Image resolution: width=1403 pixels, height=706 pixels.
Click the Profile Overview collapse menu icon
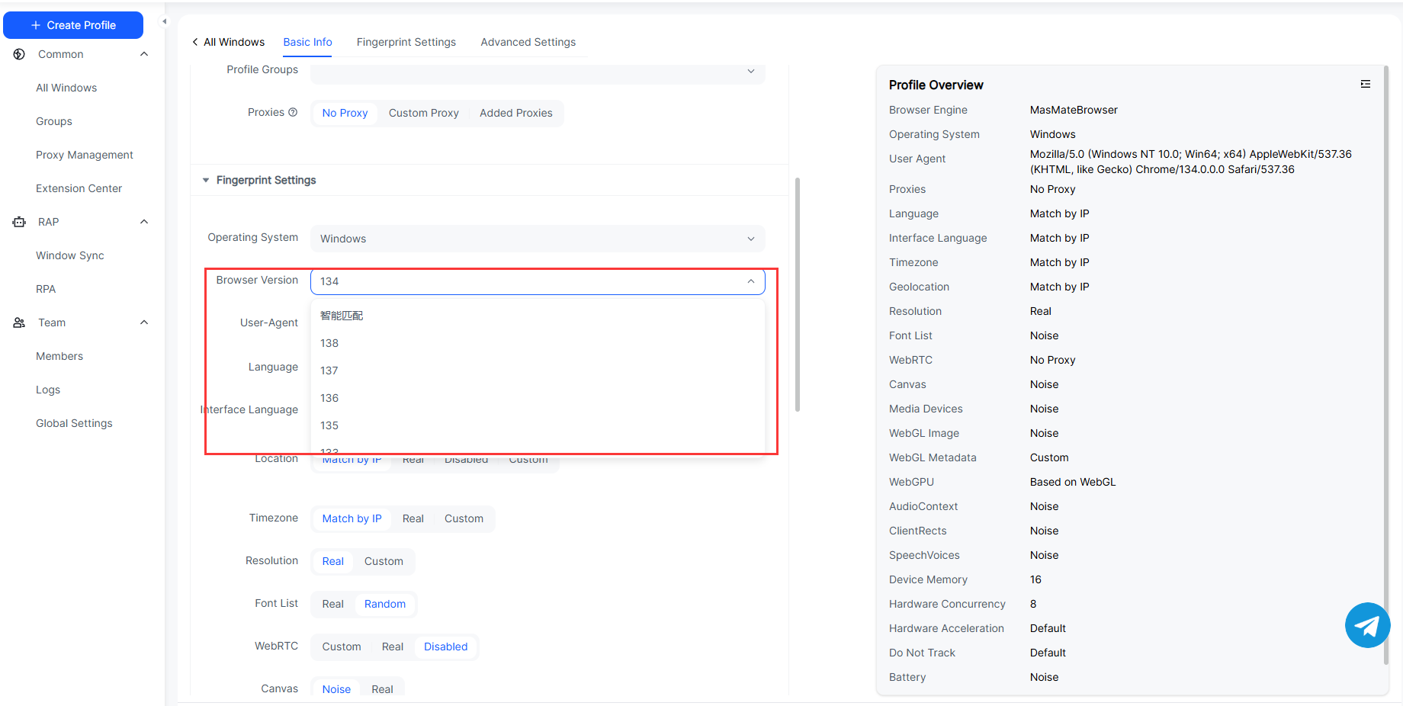click(1365, 85)
